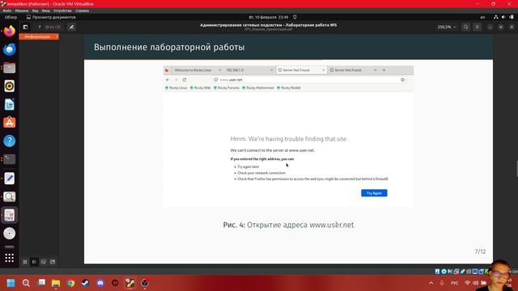Viewport: 518px width, 291px height.
Task: Open VirtualBox Машина menu
Action: point(22,11)
